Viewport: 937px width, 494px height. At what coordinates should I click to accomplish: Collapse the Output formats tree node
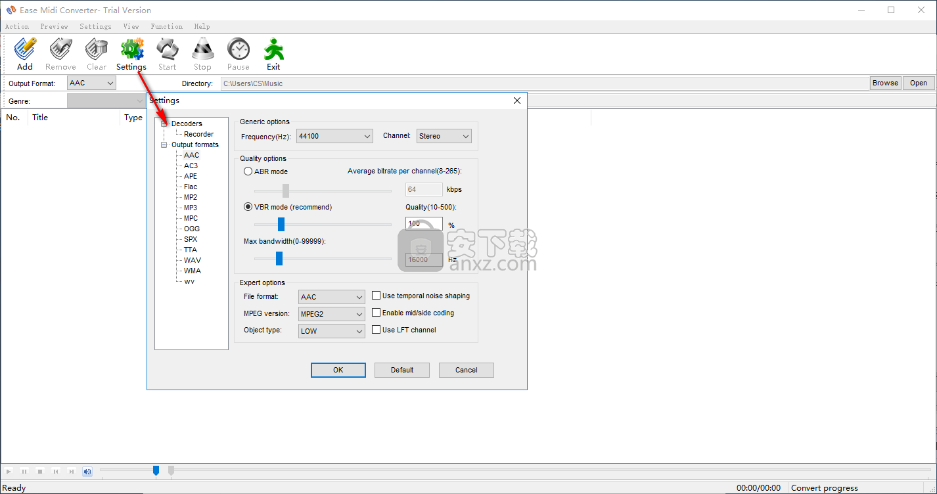(x=164, y=145)
